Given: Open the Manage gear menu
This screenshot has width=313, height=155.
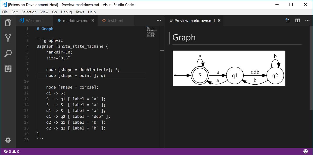Looking at the screenshot, I should 8,140.
